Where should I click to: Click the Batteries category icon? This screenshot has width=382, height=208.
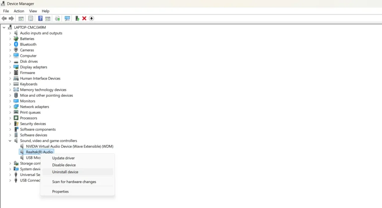click(16, 38)
